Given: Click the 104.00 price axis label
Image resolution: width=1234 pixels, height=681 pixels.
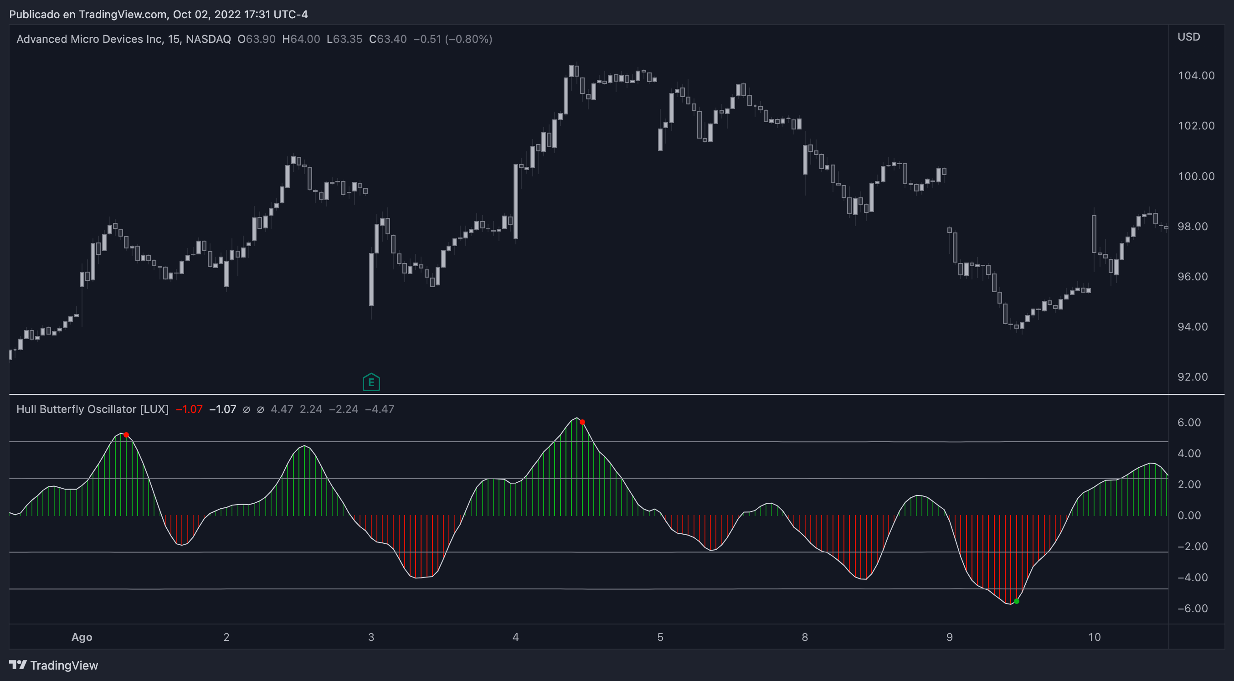Looking at the screenshot, I should pos(1196,76).
